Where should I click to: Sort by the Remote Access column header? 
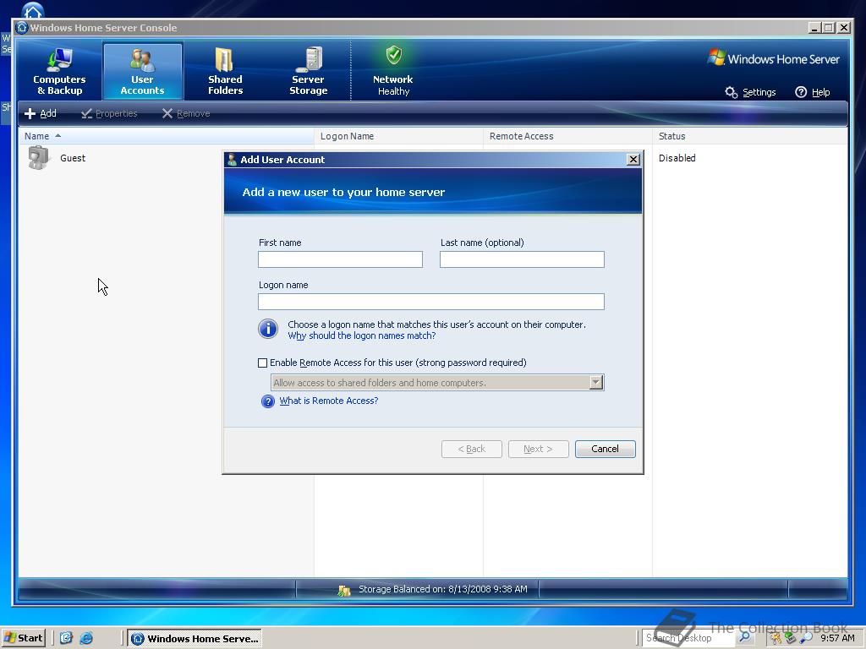567,136
